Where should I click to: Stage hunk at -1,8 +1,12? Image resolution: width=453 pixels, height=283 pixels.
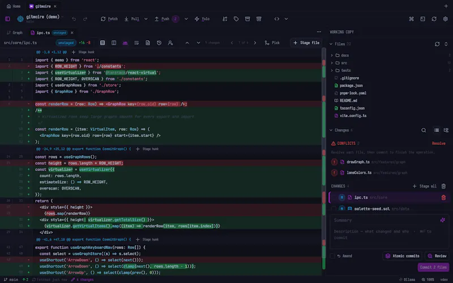pyautogui.click(x=83, y=52)
